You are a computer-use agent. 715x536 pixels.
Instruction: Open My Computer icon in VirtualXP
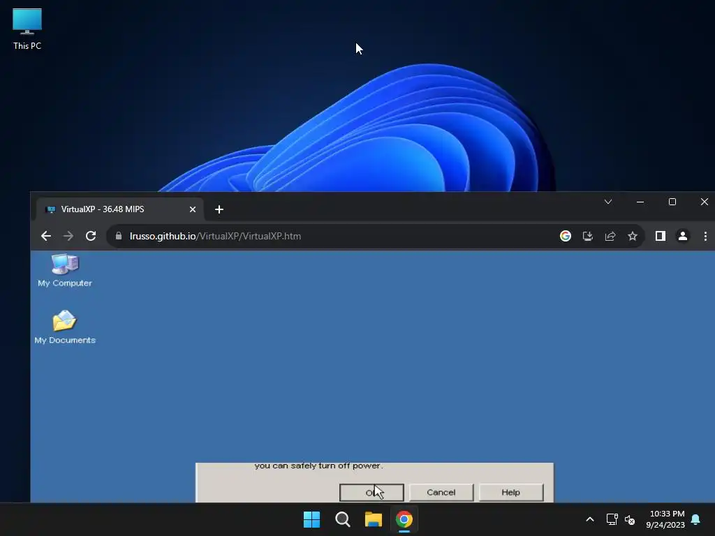pyautogui.click(x=65, y=270)
